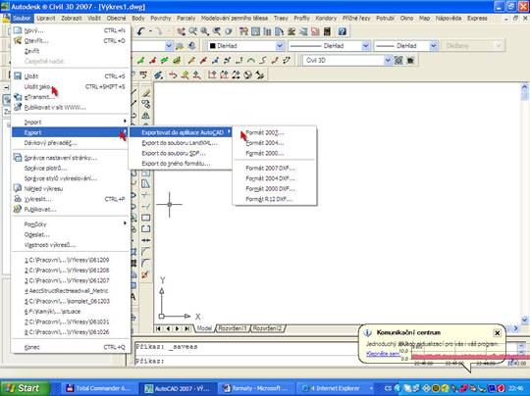
Task: Open the Sheet Set Manager icon
Action: click(279, 31)
